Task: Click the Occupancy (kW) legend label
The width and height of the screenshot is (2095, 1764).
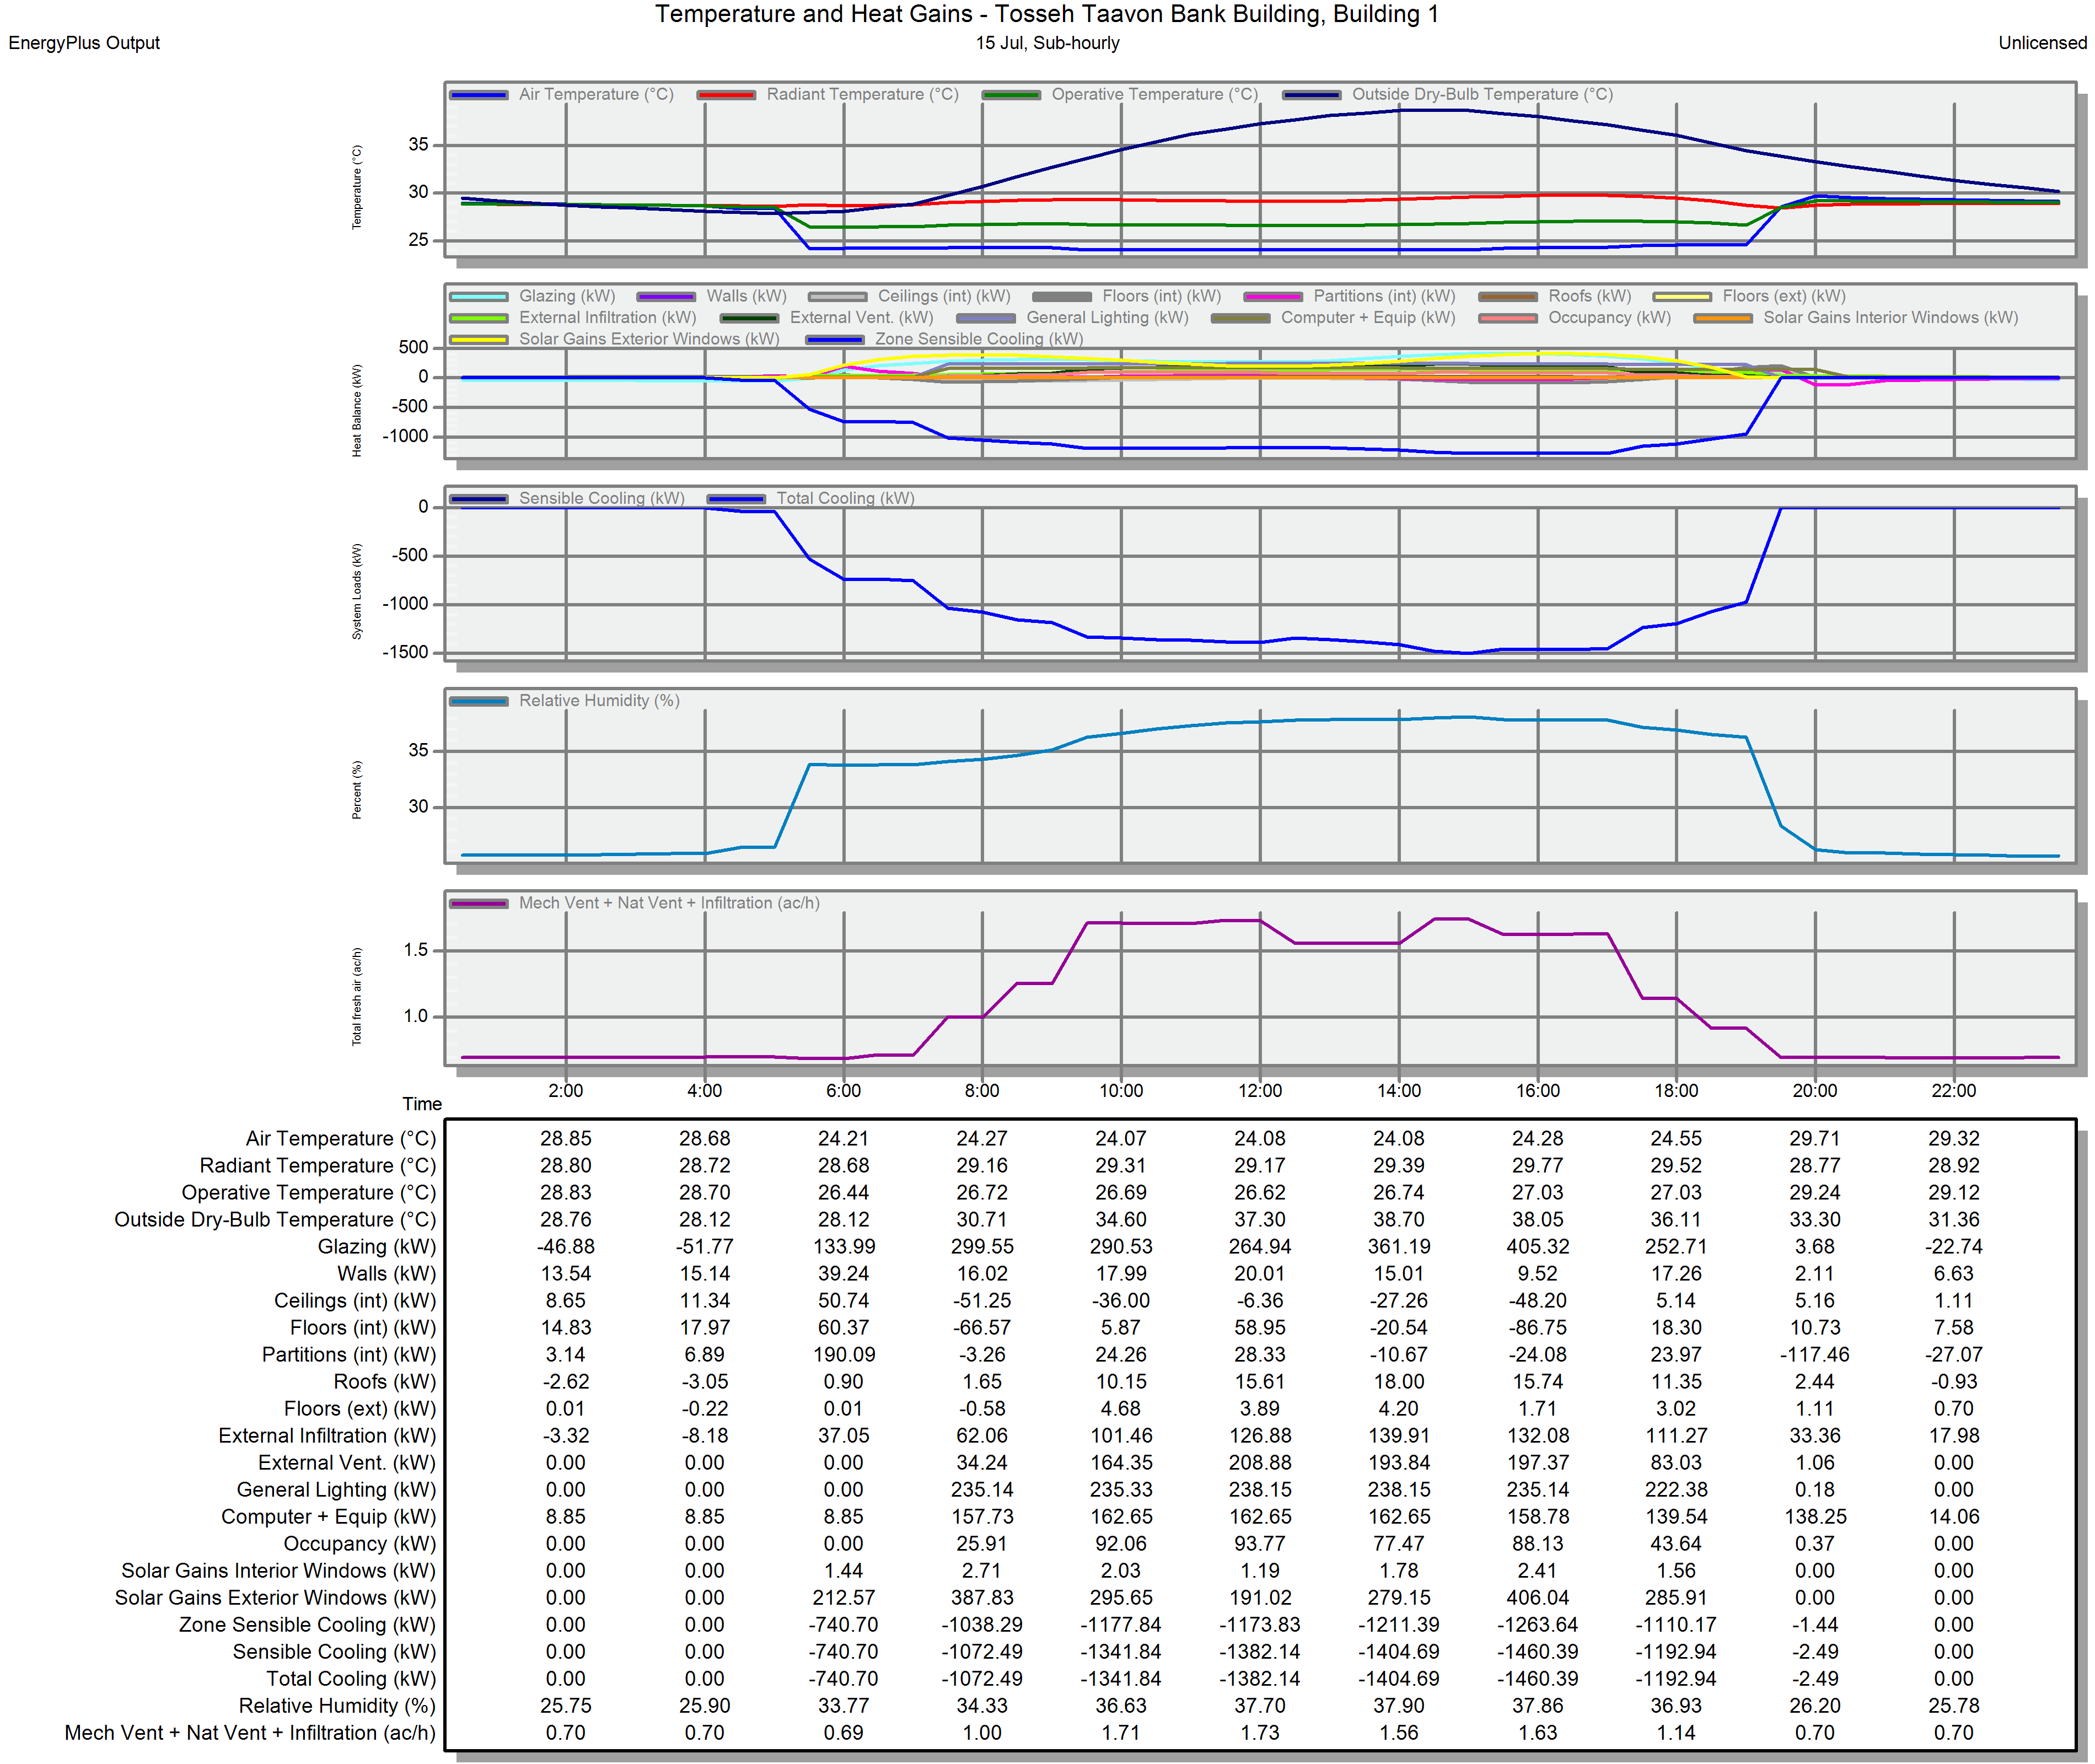Action: tap(1610, 317)
